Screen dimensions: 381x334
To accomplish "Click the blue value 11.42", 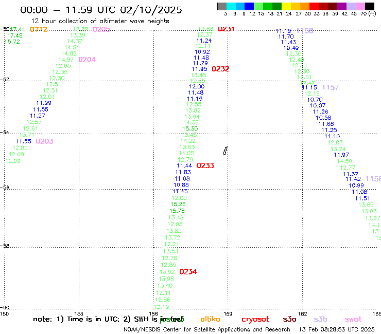I will [353, 179].
